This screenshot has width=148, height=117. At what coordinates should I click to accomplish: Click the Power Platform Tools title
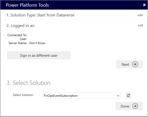click(x=27, y=5)
